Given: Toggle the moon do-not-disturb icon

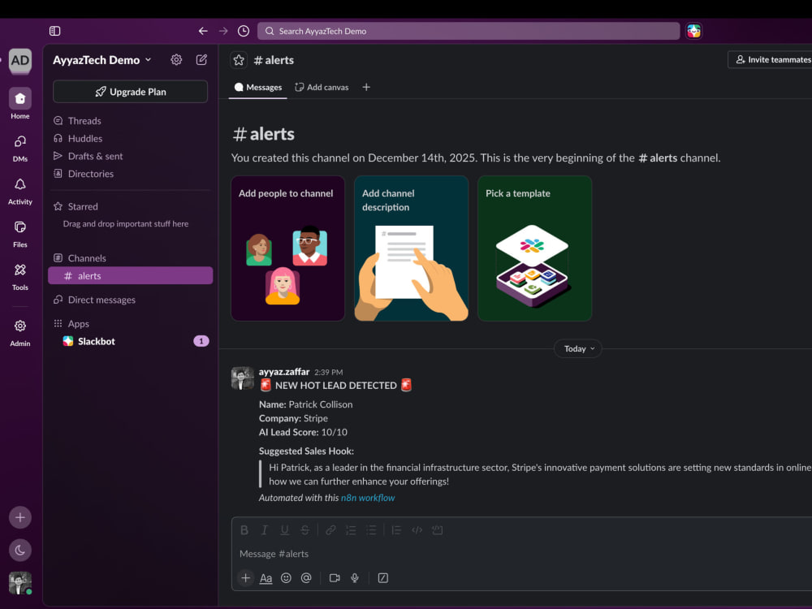Looking at the screenshot, I should point(20,550).
